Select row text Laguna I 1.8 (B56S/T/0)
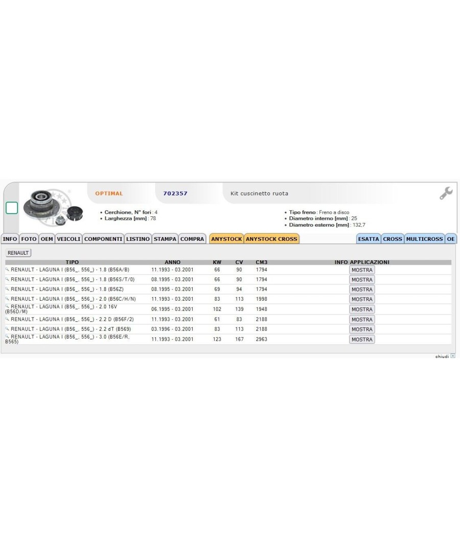This screenshot has width=460, height=537. coord(73,279)
